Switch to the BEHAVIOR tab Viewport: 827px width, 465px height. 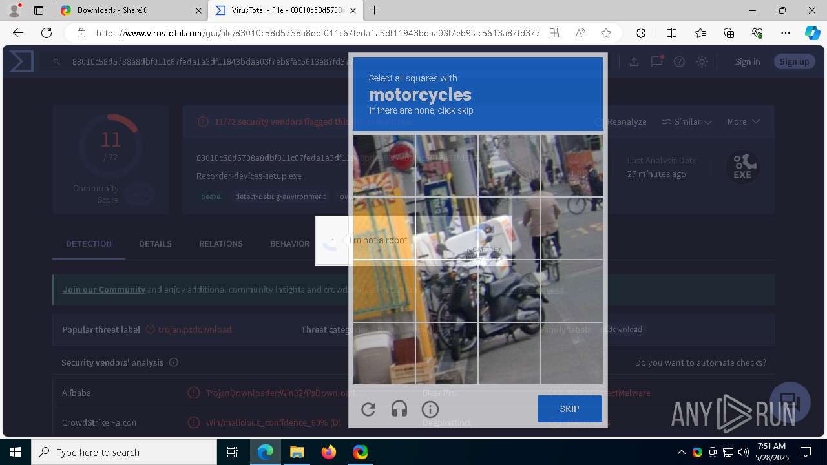coord(289,243)
